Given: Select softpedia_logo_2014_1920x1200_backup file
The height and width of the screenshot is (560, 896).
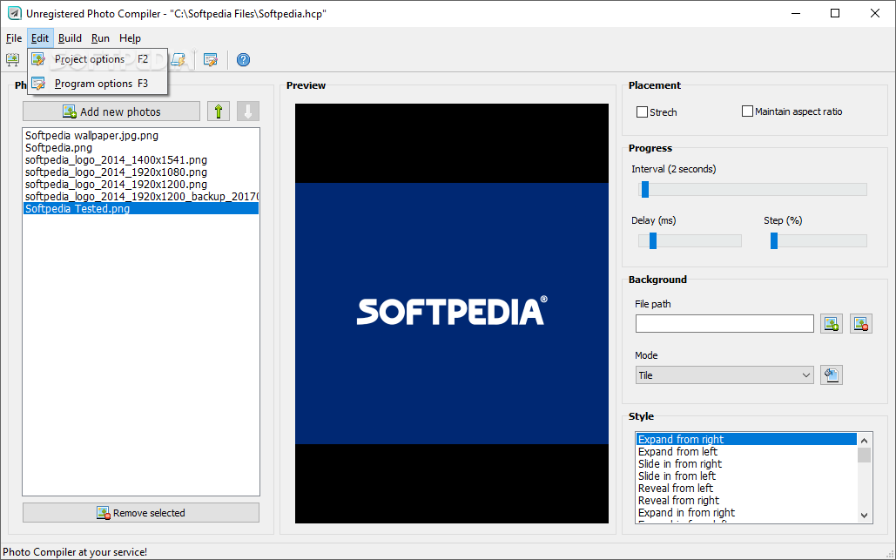Looking at the screenshot, I should coord(141,196).
